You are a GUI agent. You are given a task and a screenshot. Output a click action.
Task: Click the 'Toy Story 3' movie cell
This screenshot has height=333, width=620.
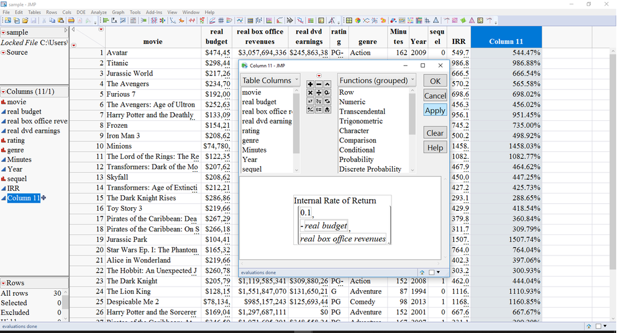(x=153, y=208)
